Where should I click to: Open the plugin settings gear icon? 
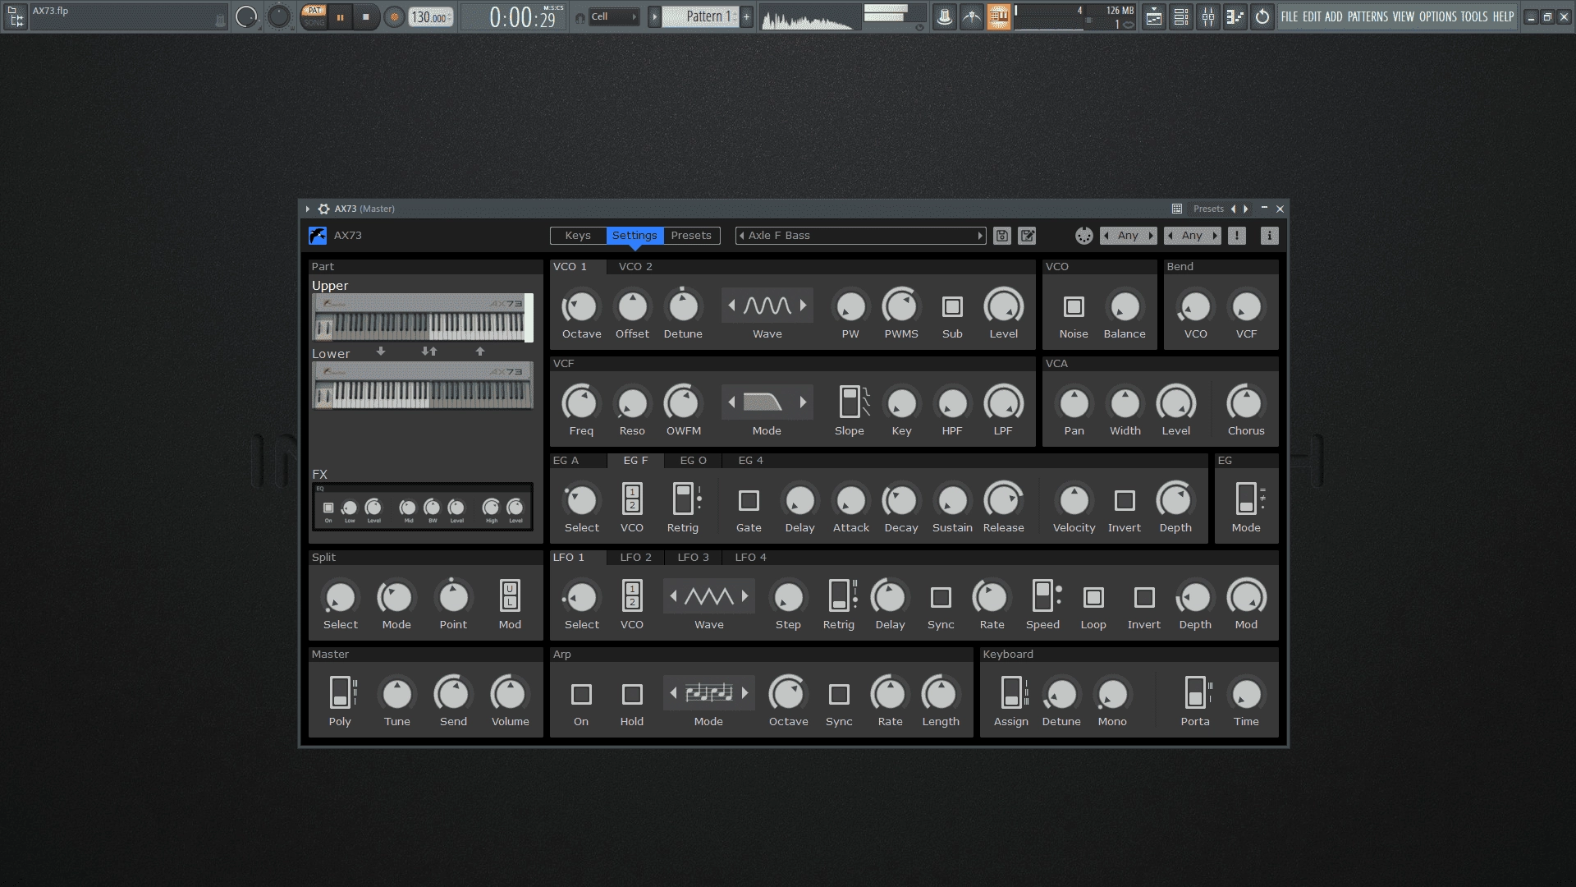[323, 209]
